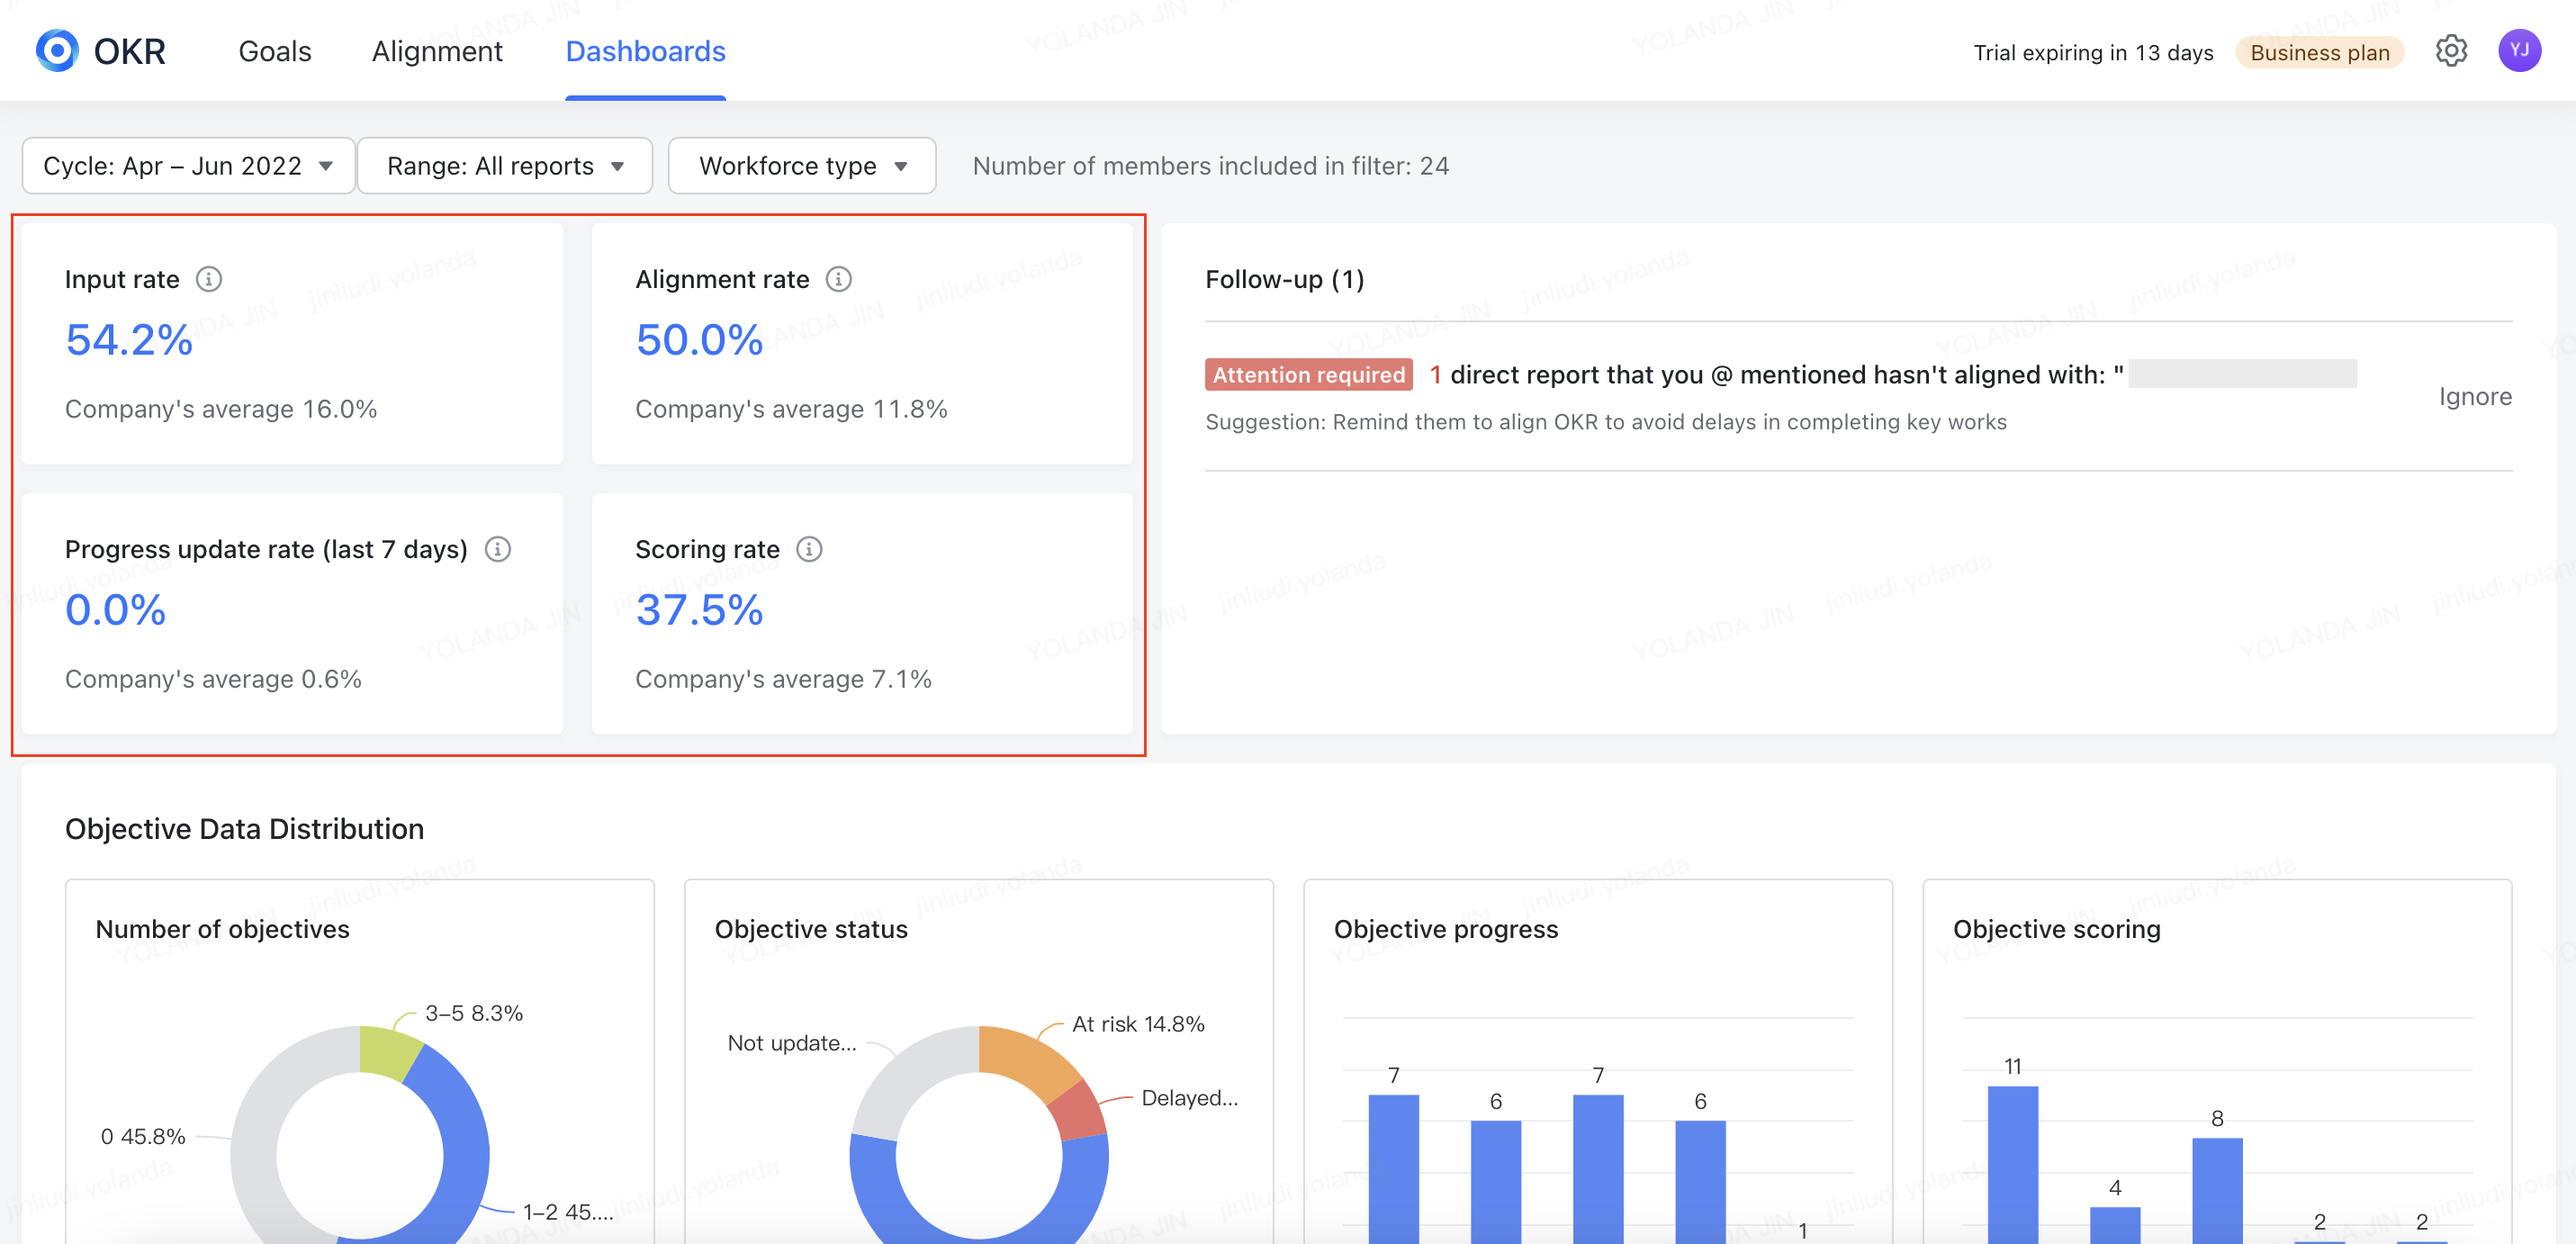The image size is (2576, 1244).
Task: Click the Attention required tag
Action: tap(1308, 375)
